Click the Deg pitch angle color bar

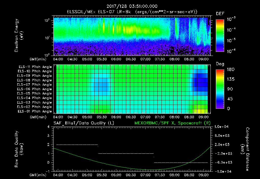point(220,89)
